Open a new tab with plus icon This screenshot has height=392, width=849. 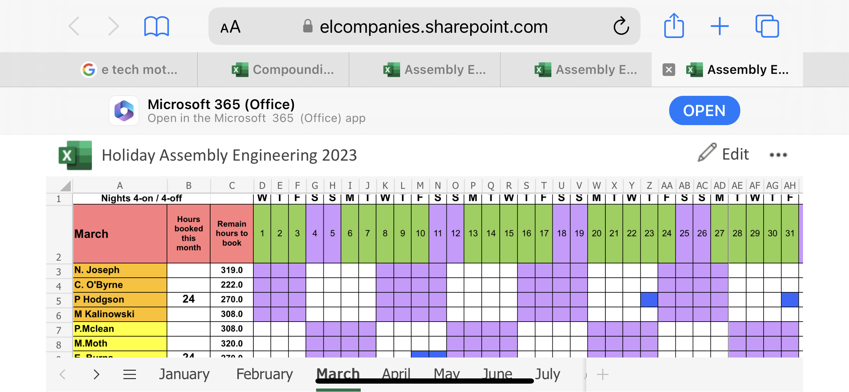[719, 26]
